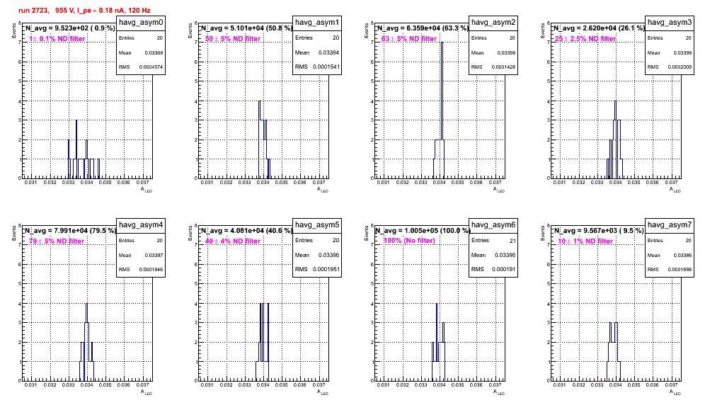Click the A_LED x-axis title of havg_asym0 plot
The height and width of the screenshot is (405, 705).
(x=147, y=190)
